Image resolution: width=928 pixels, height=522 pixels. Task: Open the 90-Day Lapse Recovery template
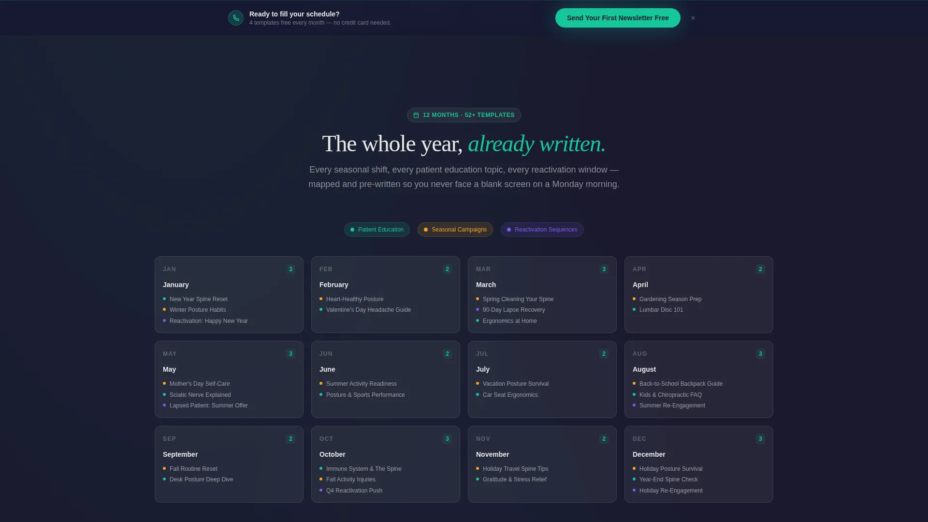click(x=514, y=310)
